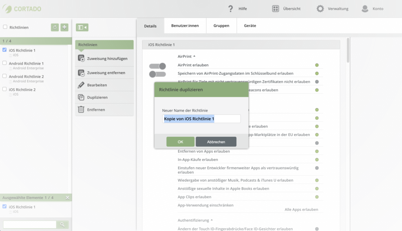This screenshot has height=231, width=402.
Task: Check Android Richtlinie 2 checkbox
Action: (x=4, y=76)
